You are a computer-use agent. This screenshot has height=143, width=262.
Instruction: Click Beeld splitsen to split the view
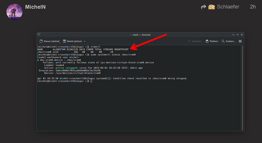click(74, 41)
